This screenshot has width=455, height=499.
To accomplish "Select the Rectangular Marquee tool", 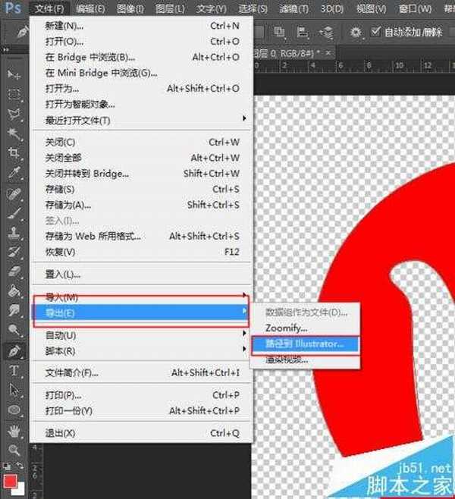I will point(14,94).
